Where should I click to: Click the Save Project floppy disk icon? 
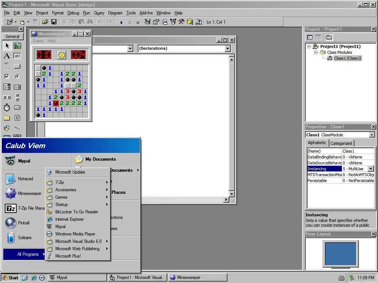[x=54, y=22]
